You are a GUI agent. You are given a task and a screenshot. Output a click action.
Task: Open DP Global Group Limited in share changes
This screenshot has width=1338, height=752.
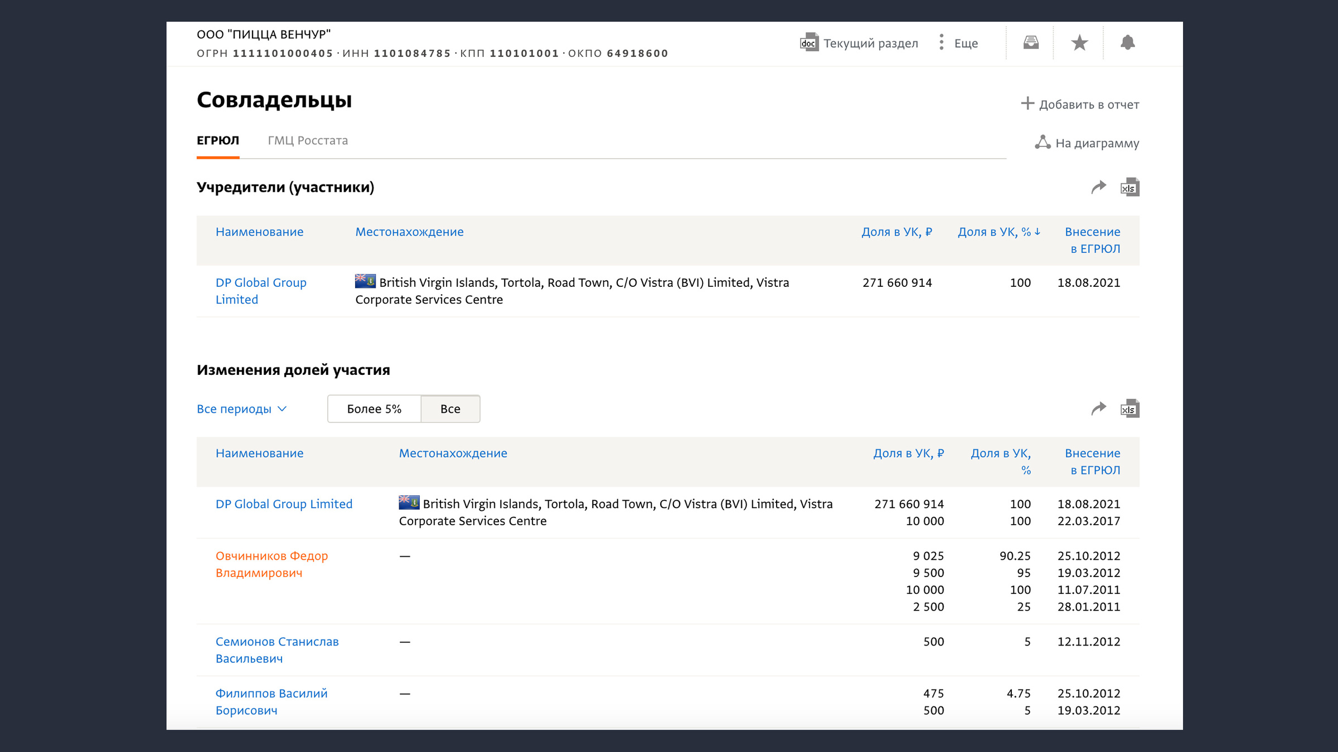284,504
